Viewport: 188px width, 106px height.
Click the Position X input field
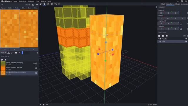(x=161, y=13)
